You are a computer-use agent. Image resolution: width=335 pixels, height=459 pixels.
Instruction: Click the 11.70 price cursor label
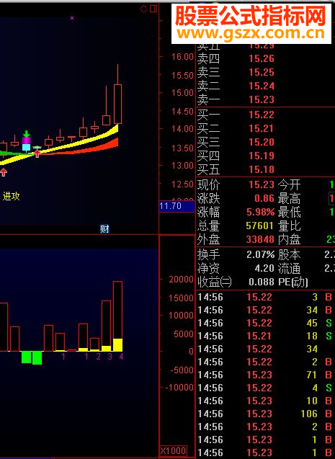[x=177, y=206]
